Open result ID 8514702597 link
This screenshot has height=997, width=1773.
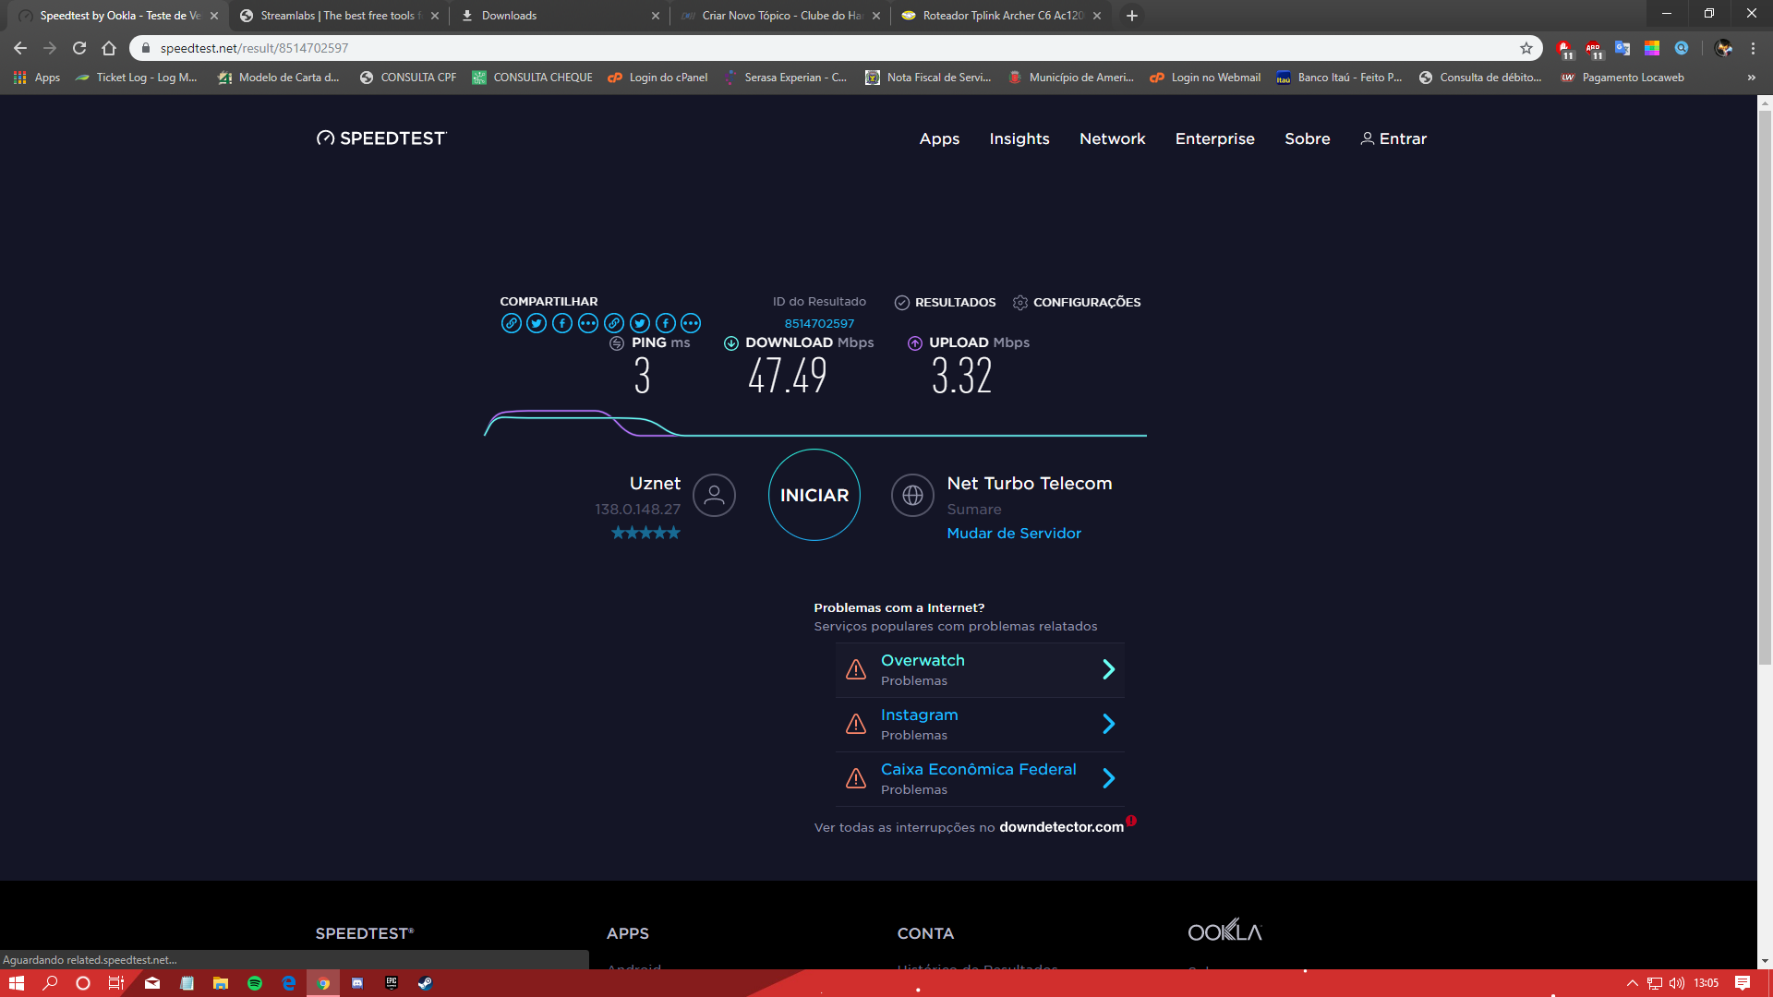[819, 324]
